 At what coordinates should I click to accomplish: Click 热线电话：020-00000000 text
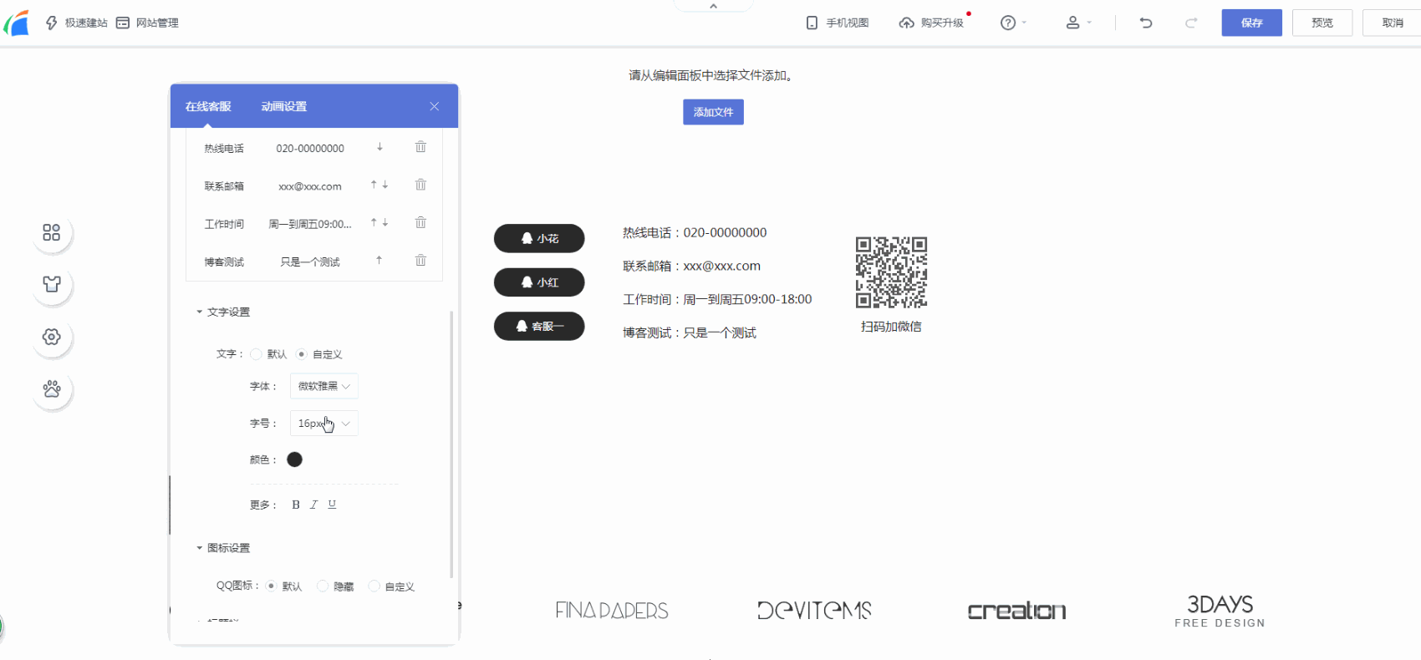coord(695,232)
